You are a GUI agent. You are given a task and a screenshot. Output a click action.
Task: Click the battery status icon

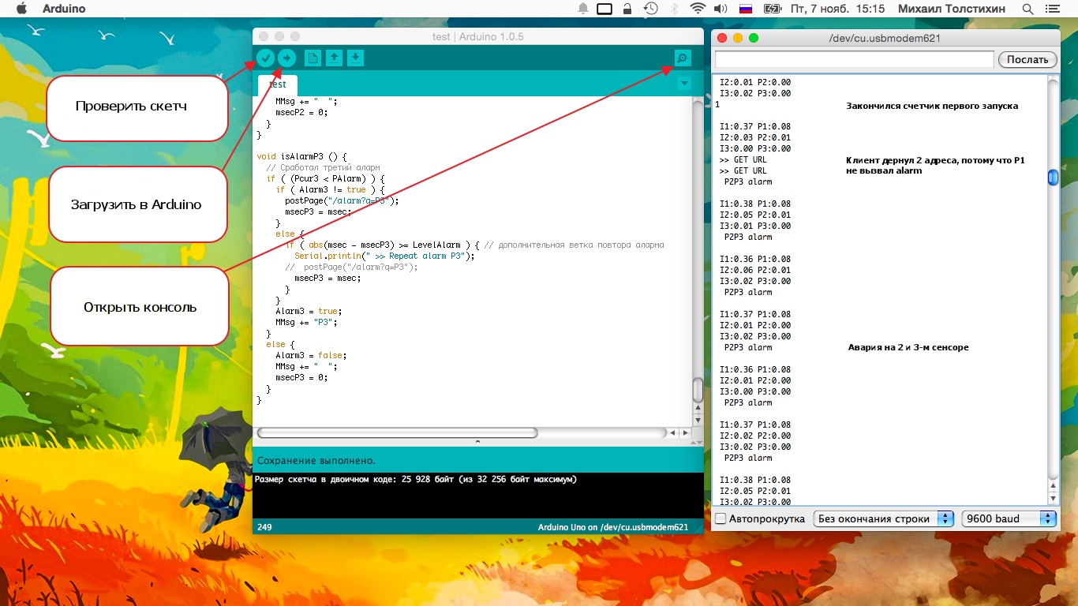pos(772,9)
